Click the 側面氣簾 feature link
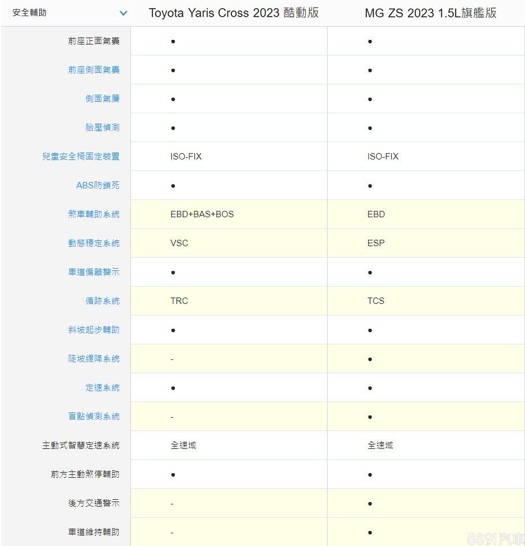The height and width of the screenshot is (546, 525). (102, 99)
